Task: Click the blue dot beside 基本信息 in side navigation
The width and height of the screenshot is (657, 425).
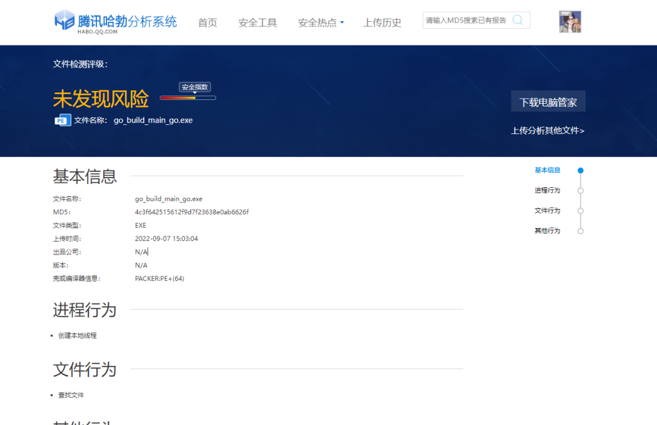Action: pyautogui.click(x=581, y=171)
